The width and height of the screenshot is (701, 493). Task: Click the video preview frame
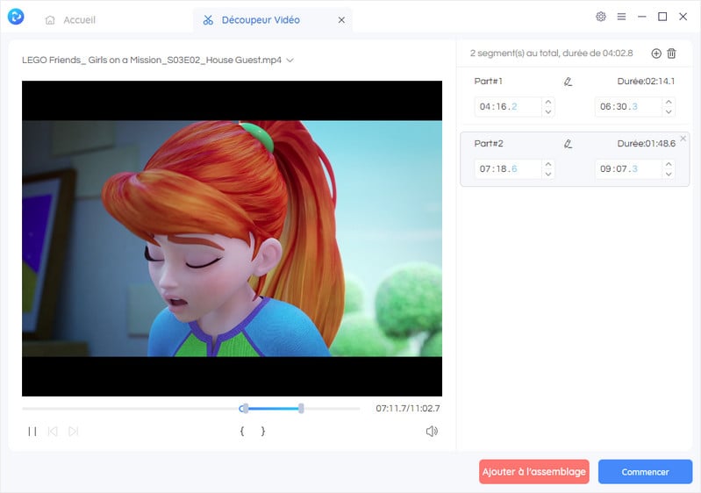tap(232, 239)
